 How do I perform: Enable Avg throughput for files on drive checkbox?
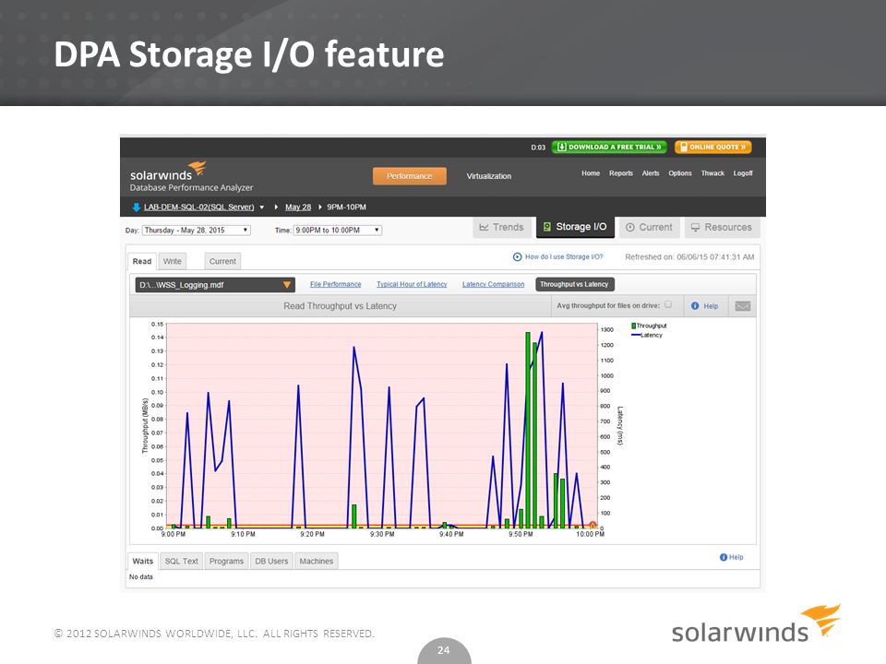(668, 305)
